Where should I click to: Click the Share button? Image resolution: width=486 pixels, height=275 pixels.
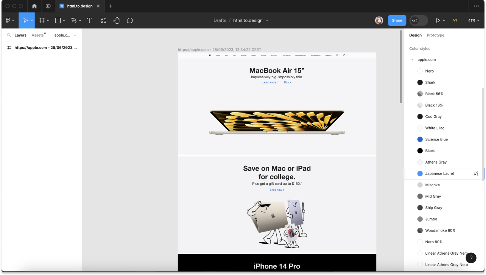pyautogui.click(x=397, y=20)
